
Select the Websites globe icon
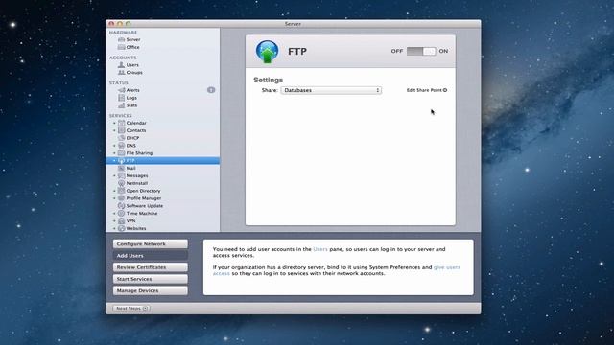click(x=122, y=228)
